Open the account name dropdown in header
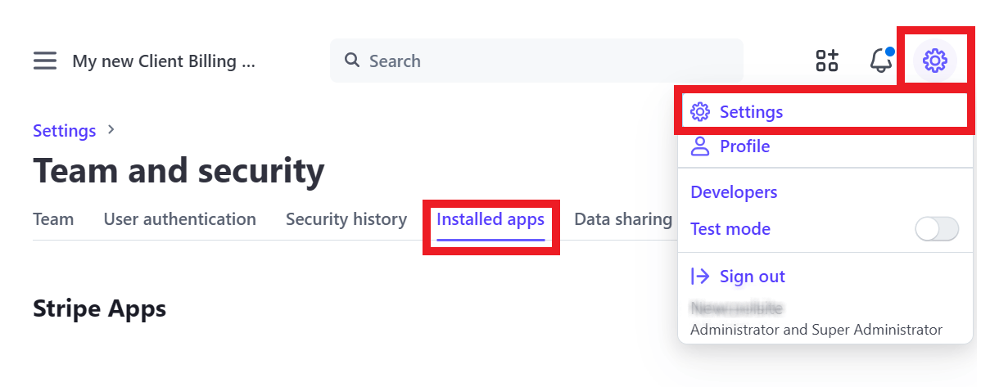999x387 pixels. point(164,61)
